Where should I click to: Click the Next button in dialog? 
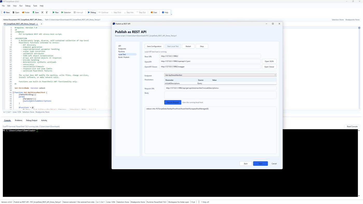(261, 164)
